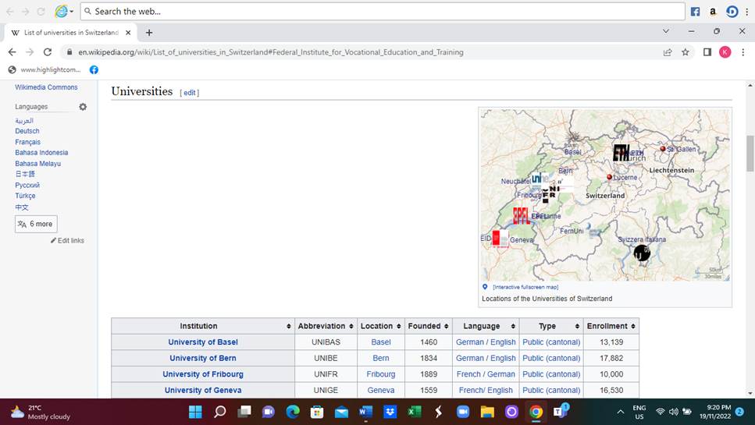Open the Amazon shortcut icon
Image resolution: width=755 pixels, height=425 pixels.
pyautogui.click(x=713, y=12)
